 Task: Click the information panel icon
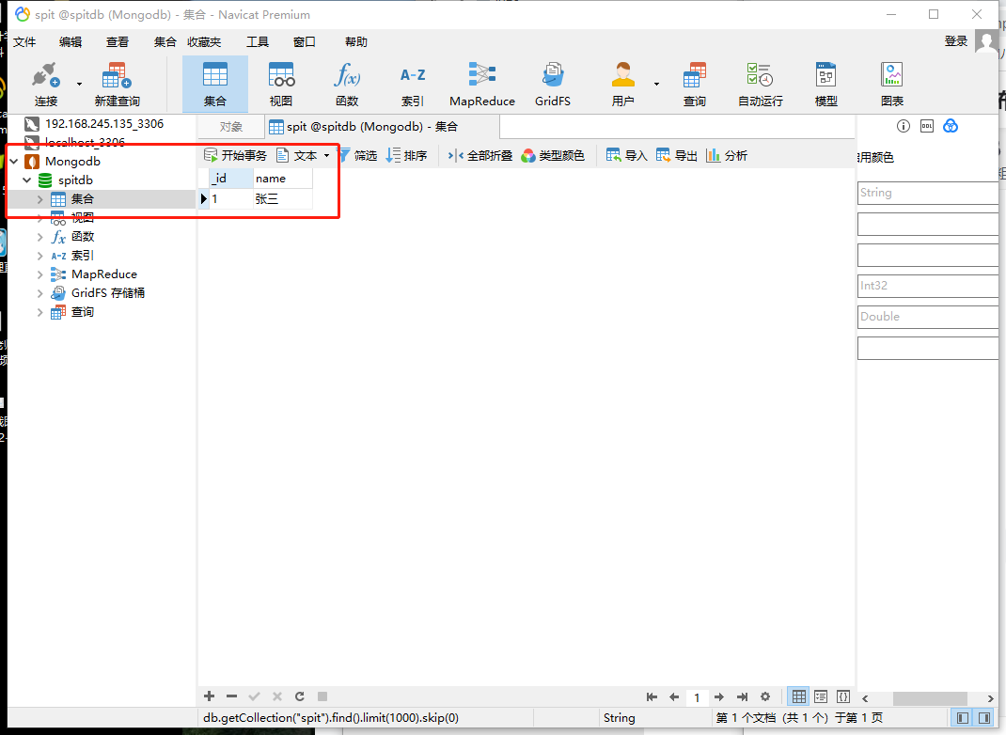click(904, 126)
